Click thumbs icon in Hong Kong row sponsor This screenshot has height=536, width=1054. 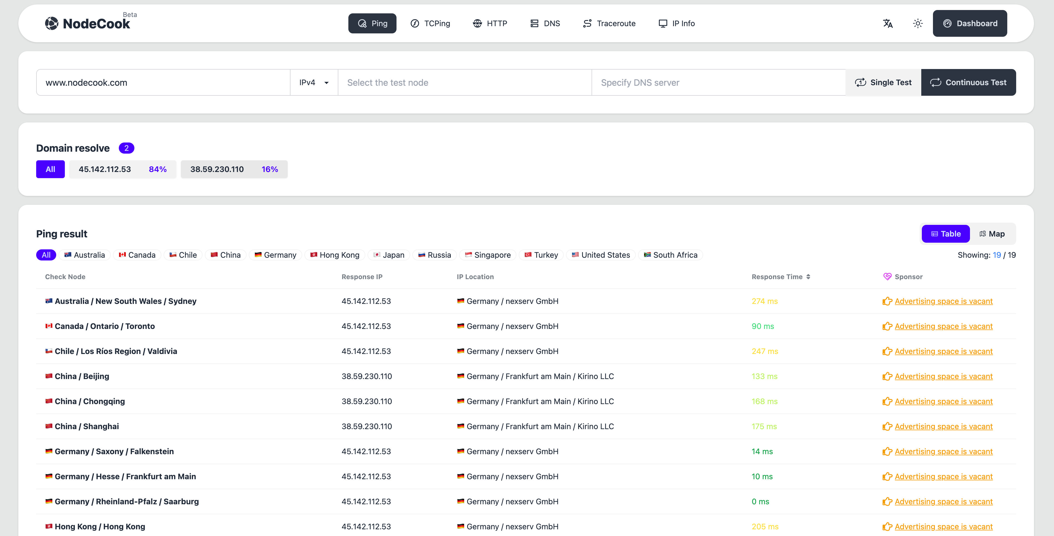887,527
